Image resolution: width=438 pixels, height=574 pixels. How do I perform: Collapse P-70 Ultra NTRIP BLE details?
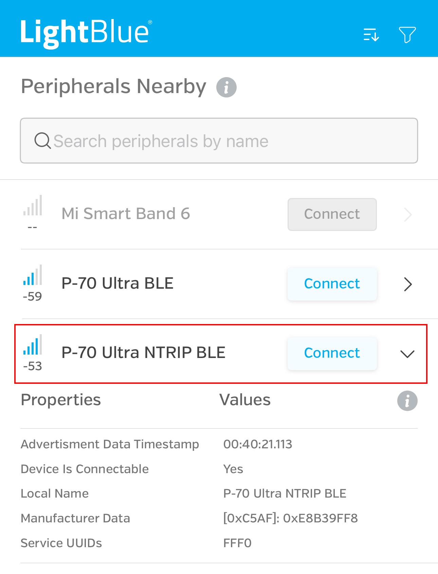(407, 354)
